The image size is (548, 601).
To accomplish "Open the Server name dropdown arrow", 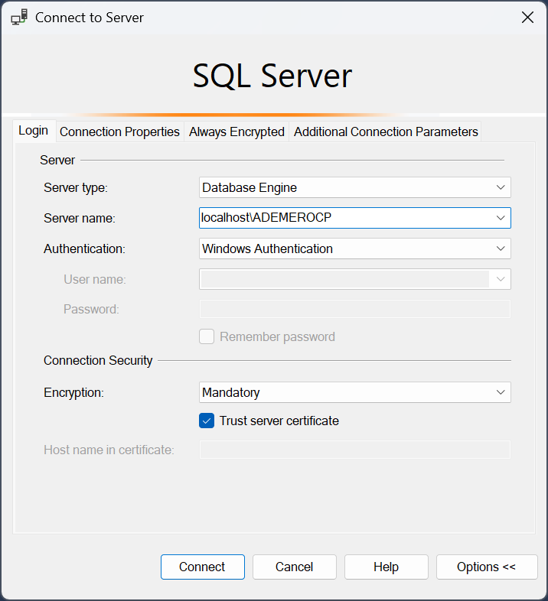I will pyautogui.click(x=501, y=218).
